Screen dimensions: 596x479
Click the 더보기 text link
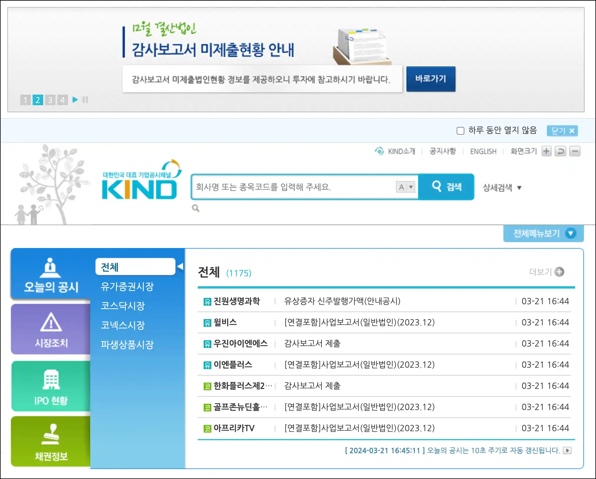540,272
